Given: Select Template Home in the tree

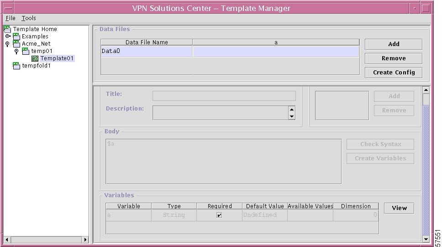Looking at the screenshot, I should click(35, 29).
